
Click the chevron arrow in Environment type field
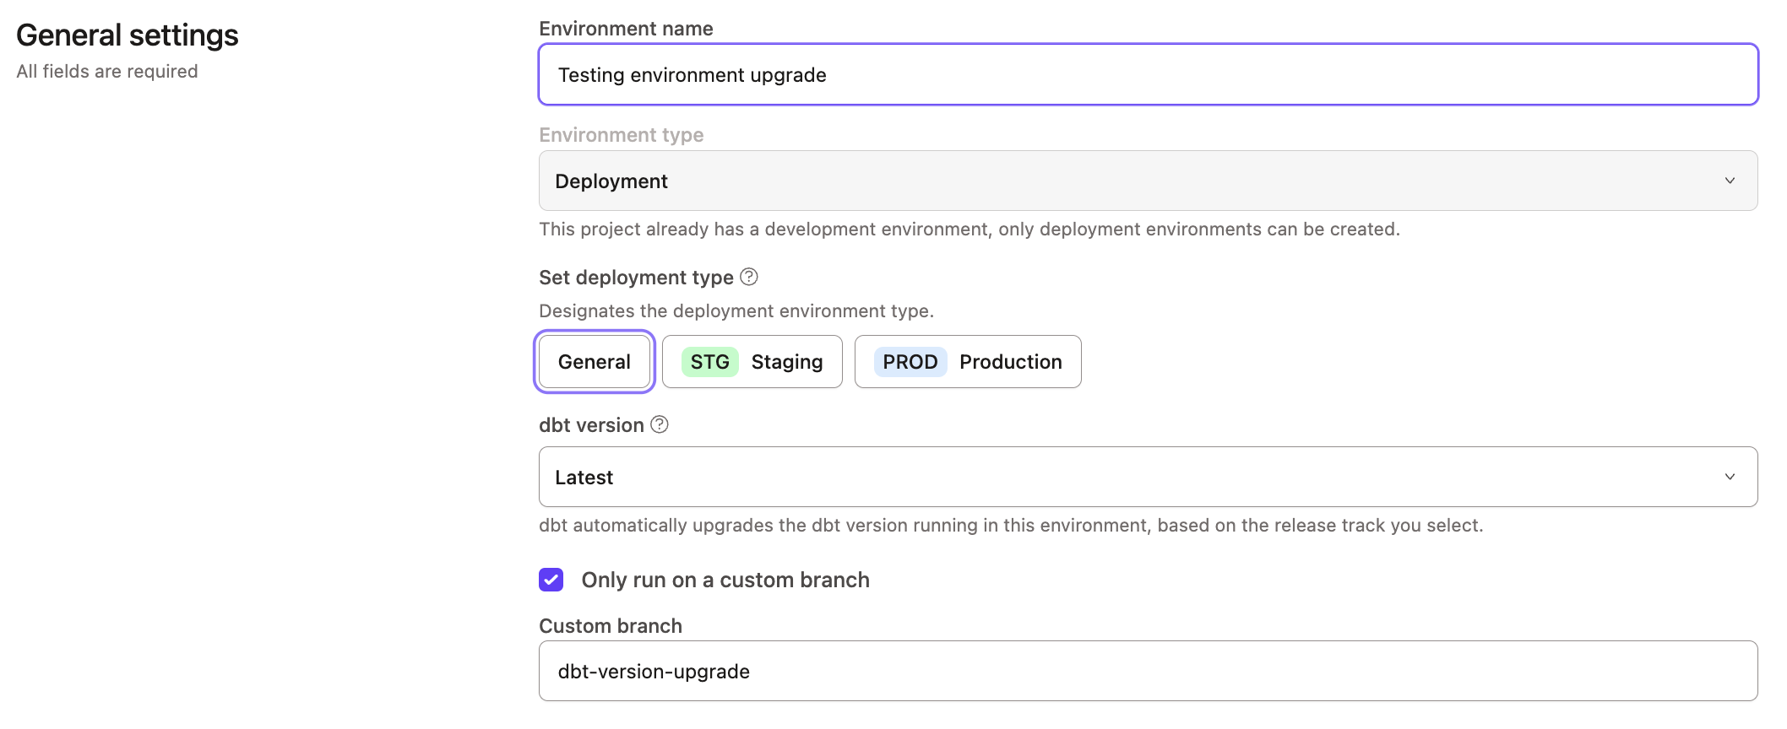(x=1730, y=181)
